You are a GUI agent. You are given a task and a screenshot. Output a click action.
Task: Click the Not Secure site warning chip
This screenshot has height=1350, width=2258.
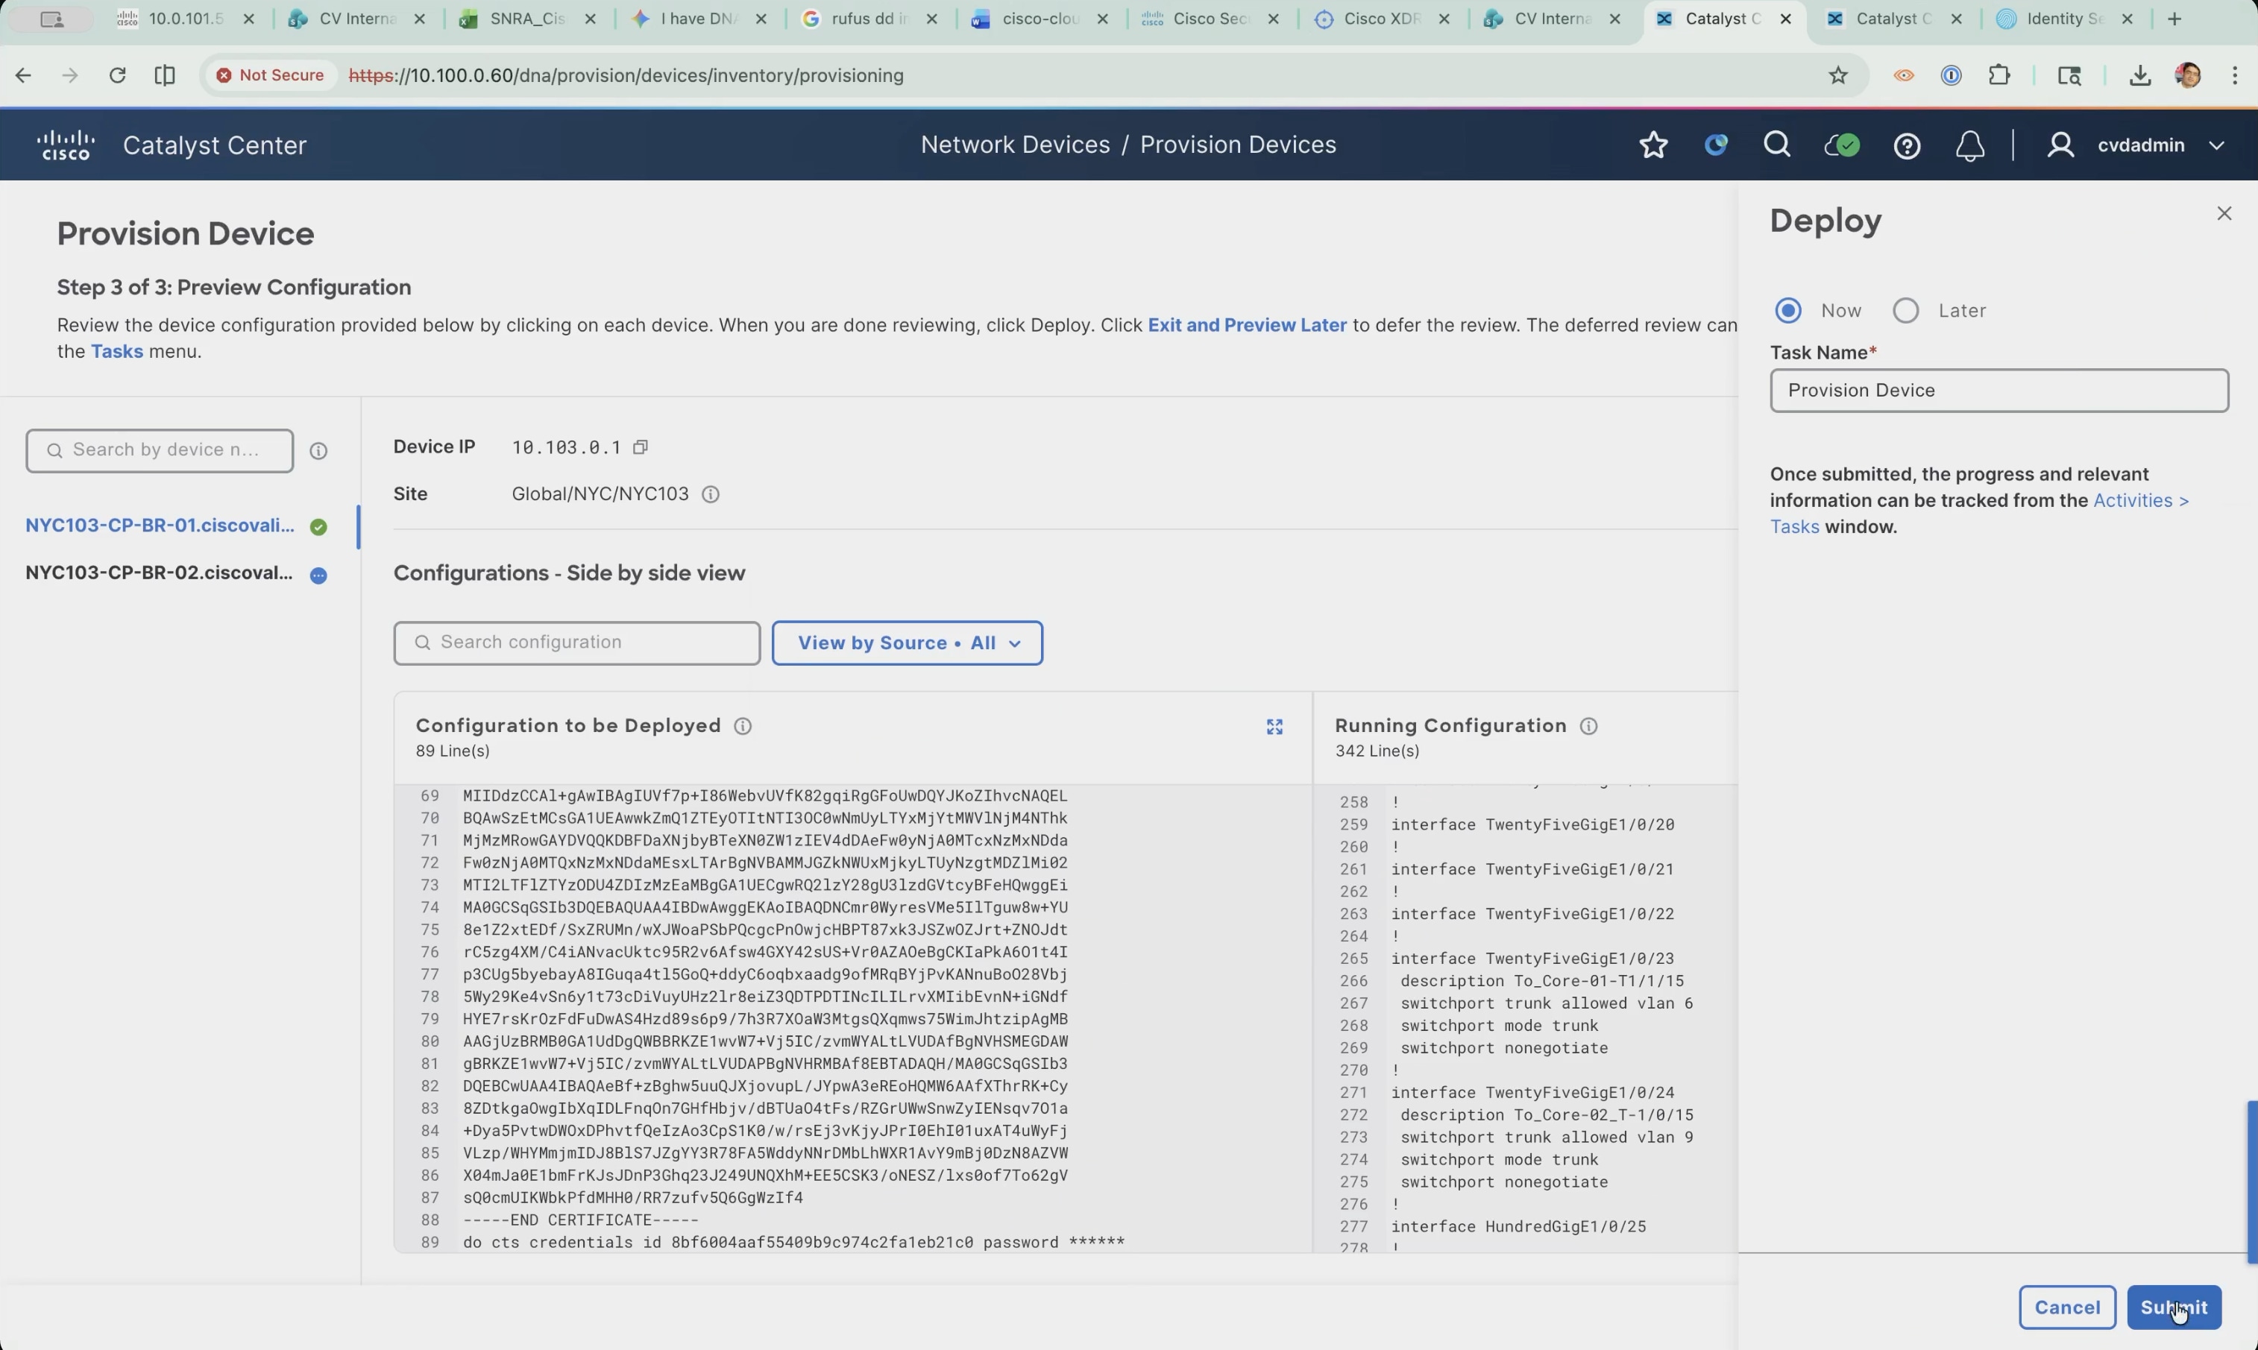(270, 75)
